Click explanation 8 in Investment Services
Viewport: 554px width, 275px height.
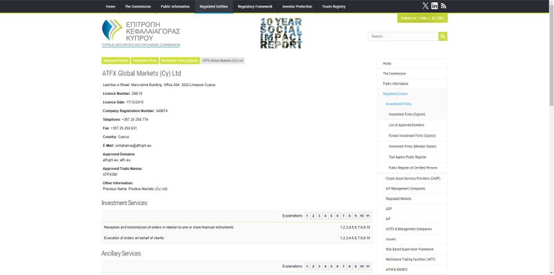click(350, 216)
